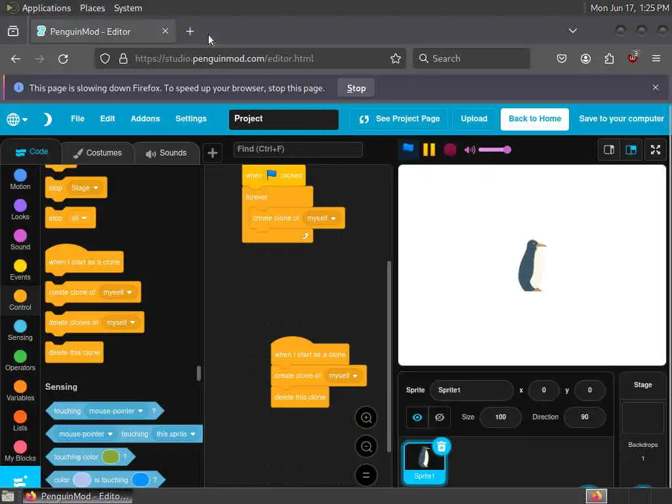Open myself dropdown under when I start as a clone
672x504 pixels.
click(343, 375)
